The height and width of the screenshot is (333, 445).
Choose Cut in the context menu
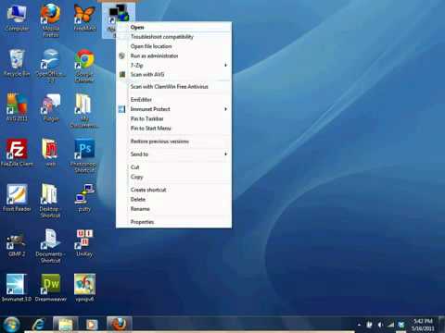tap(173, 167)
